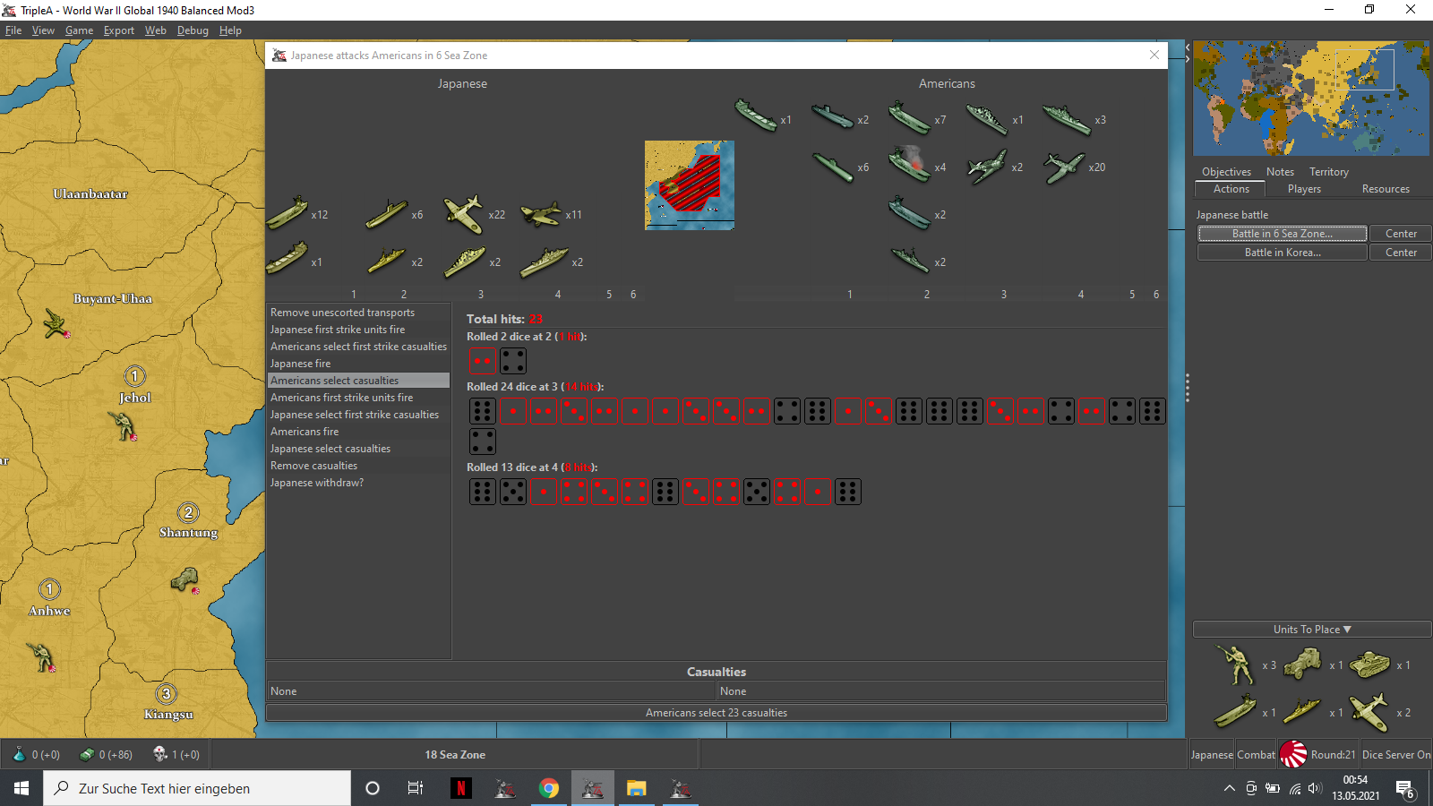Expand the Units To Place dropdown

click(1312, 630)
